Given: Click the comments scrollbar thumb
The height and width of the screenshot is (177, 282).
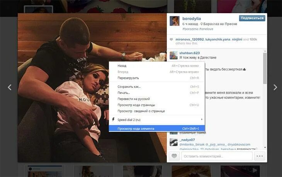Looking at the screenshot, I should [x=265, y=68].
